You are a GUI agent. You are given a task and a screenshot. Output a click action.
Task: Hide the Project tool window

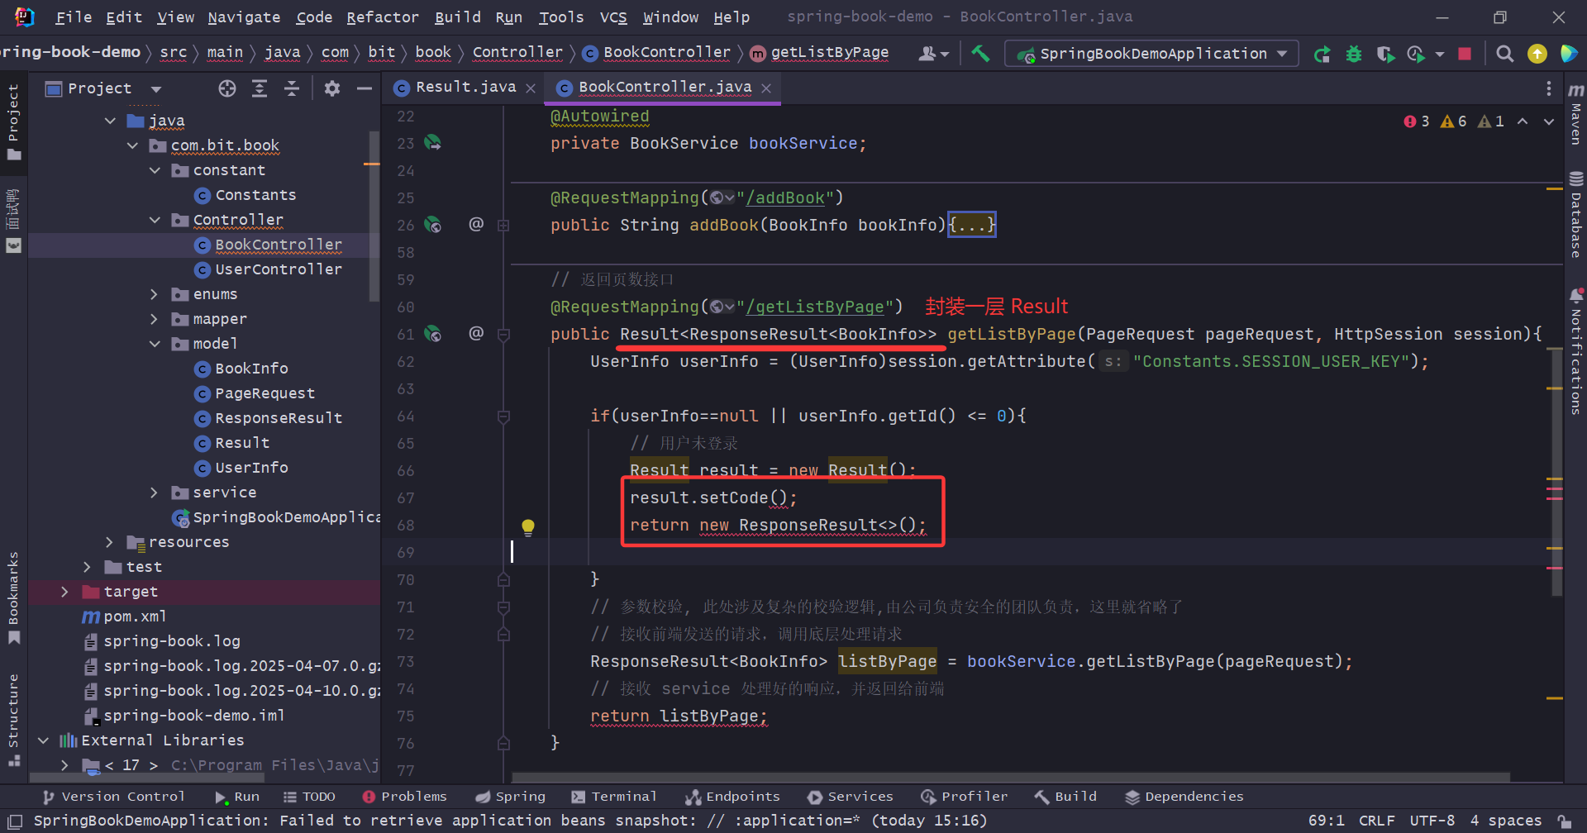pyautogui.click(x=364, y=88)
